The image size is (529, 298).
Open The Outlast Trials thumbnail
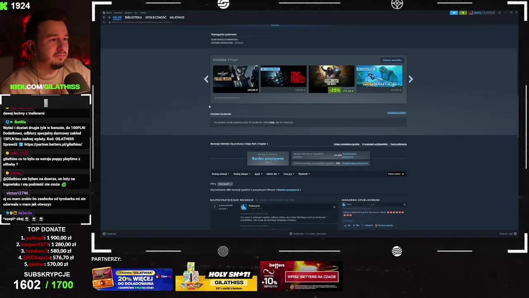point(236,79)
